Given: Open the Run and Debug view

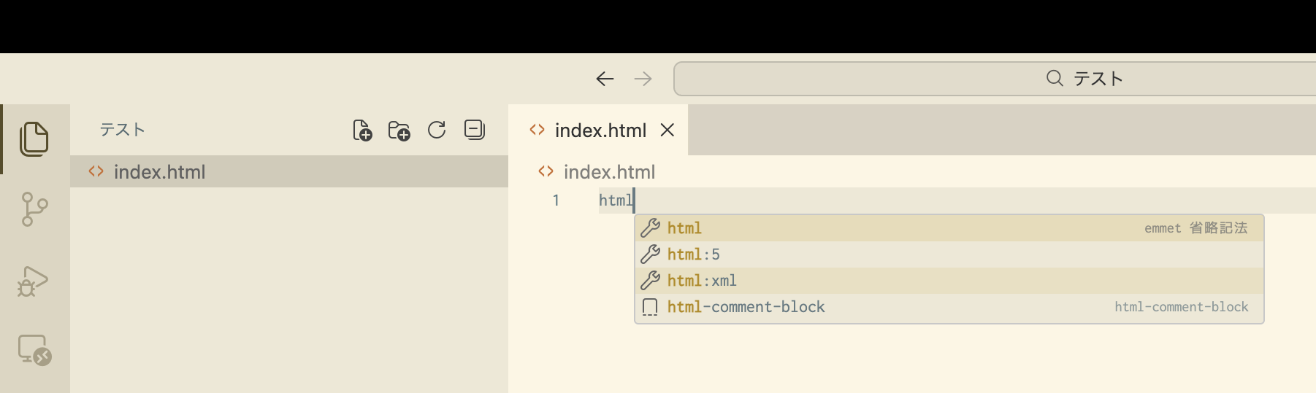Looking at the screenshot, I should point(34,281).
